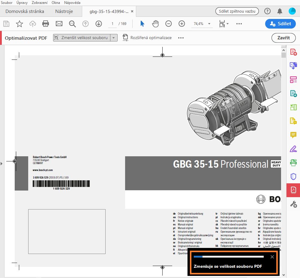Image resolution: width=300 pixels, height=278 pixels.
Task: Click the Optimalizovat PDF toolbar label
Action: click(x=26, y=38)
